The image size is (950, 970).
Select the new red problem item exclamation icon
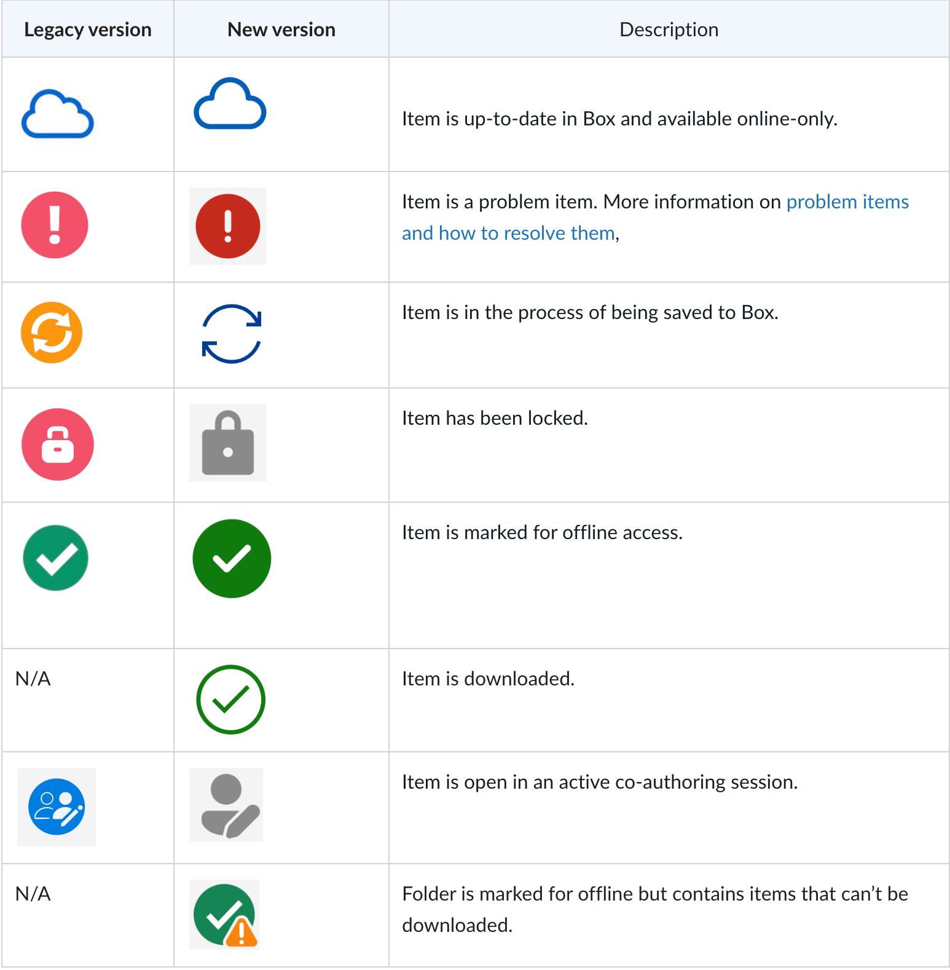[228, 226]
